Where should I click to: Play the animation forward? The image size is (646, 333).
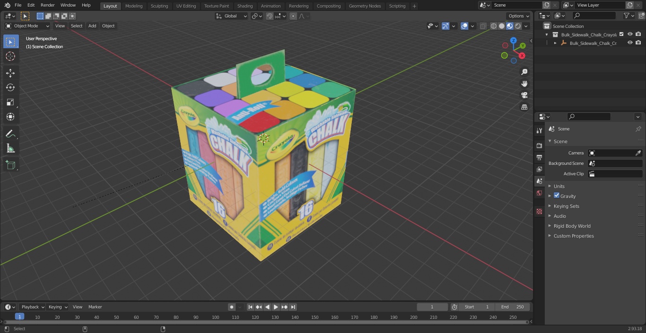tap(276, 307)
